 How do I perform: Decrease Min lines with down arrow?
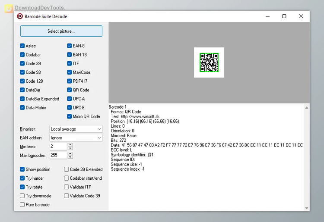(x=70, y=148)
